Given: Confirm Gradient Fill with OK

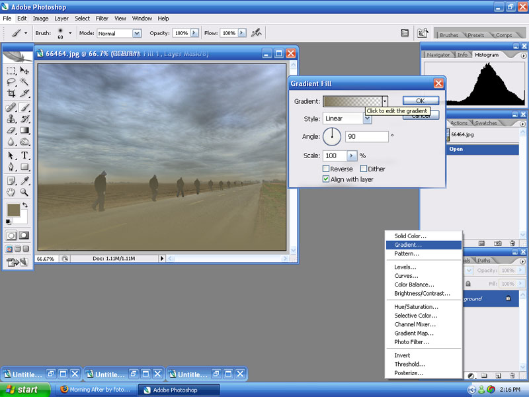Looking at the screenshot, I should 421,101.
